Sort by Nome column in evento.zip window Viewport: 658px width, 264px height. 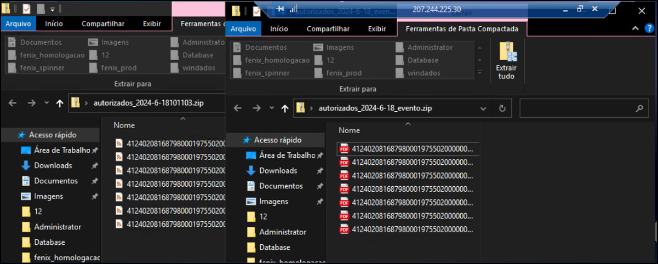[x=349, y=130]
